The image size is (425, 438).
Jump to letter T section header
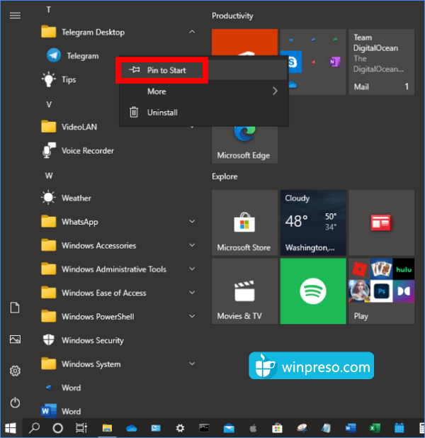(49, 10)
